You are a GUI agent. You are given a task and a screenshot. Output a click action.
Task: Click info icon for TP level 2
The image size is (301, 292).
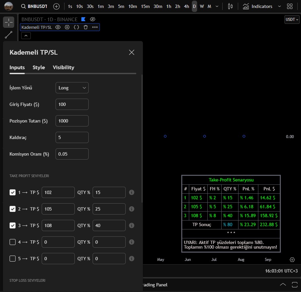(x=132, y=209)
